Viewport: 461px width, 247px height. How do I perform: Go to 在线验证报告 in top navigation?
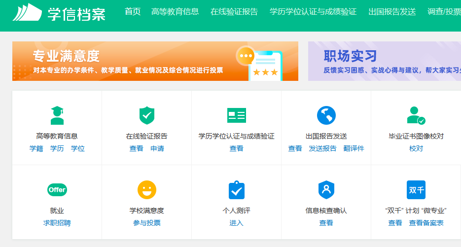(x=234, y=11)
